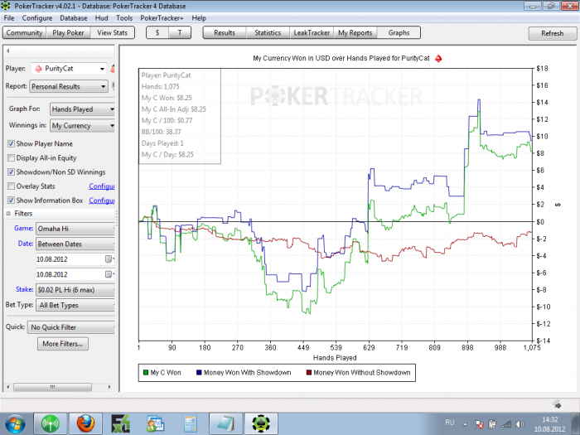Screen dimensions: 580x435
Task: Open the Report dropdown Personal Results
Action: click(x=69, y=86)
